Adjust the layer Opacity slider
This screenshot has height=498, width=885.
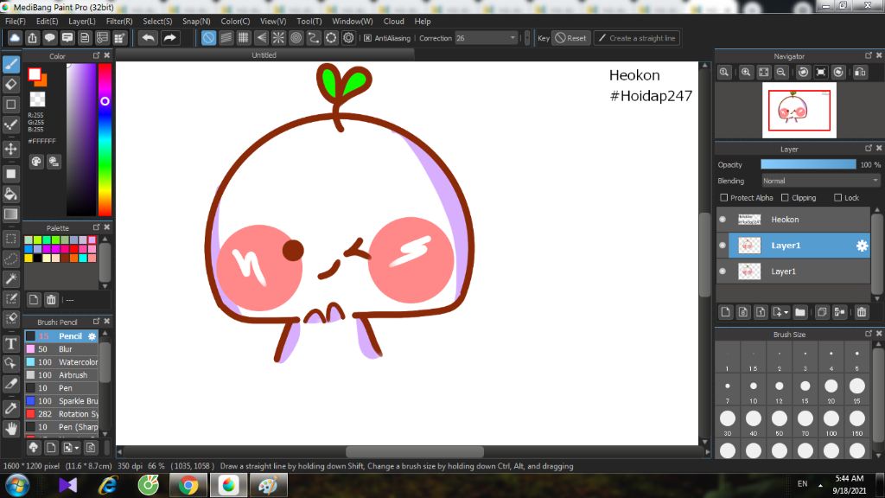[808, 164]
